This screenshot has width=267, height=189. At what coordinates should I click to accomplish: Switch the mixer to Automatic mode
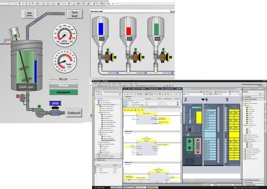coord(64,92)
